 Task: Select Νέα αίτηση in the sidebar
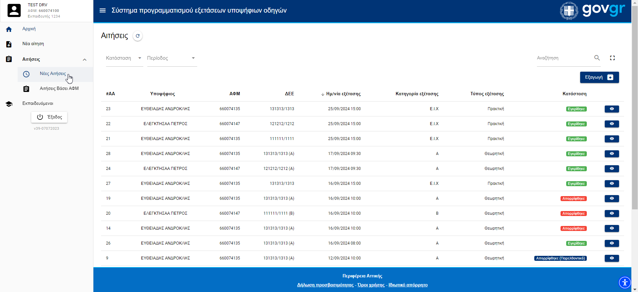point(33,44)
